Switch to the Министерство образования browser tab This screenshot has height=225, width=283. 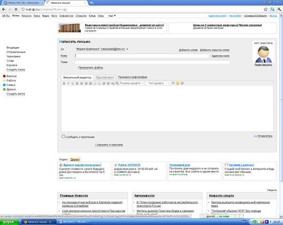22,3
